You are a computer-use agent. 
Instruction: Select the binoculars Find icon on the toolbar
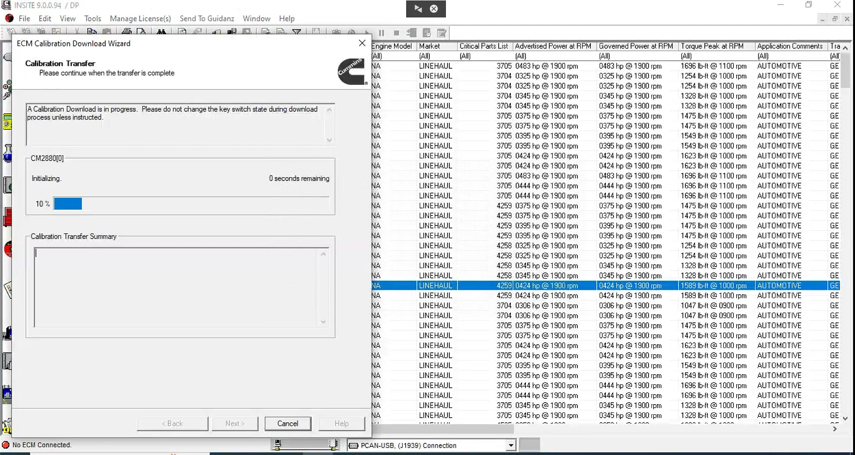click(162, 32)
